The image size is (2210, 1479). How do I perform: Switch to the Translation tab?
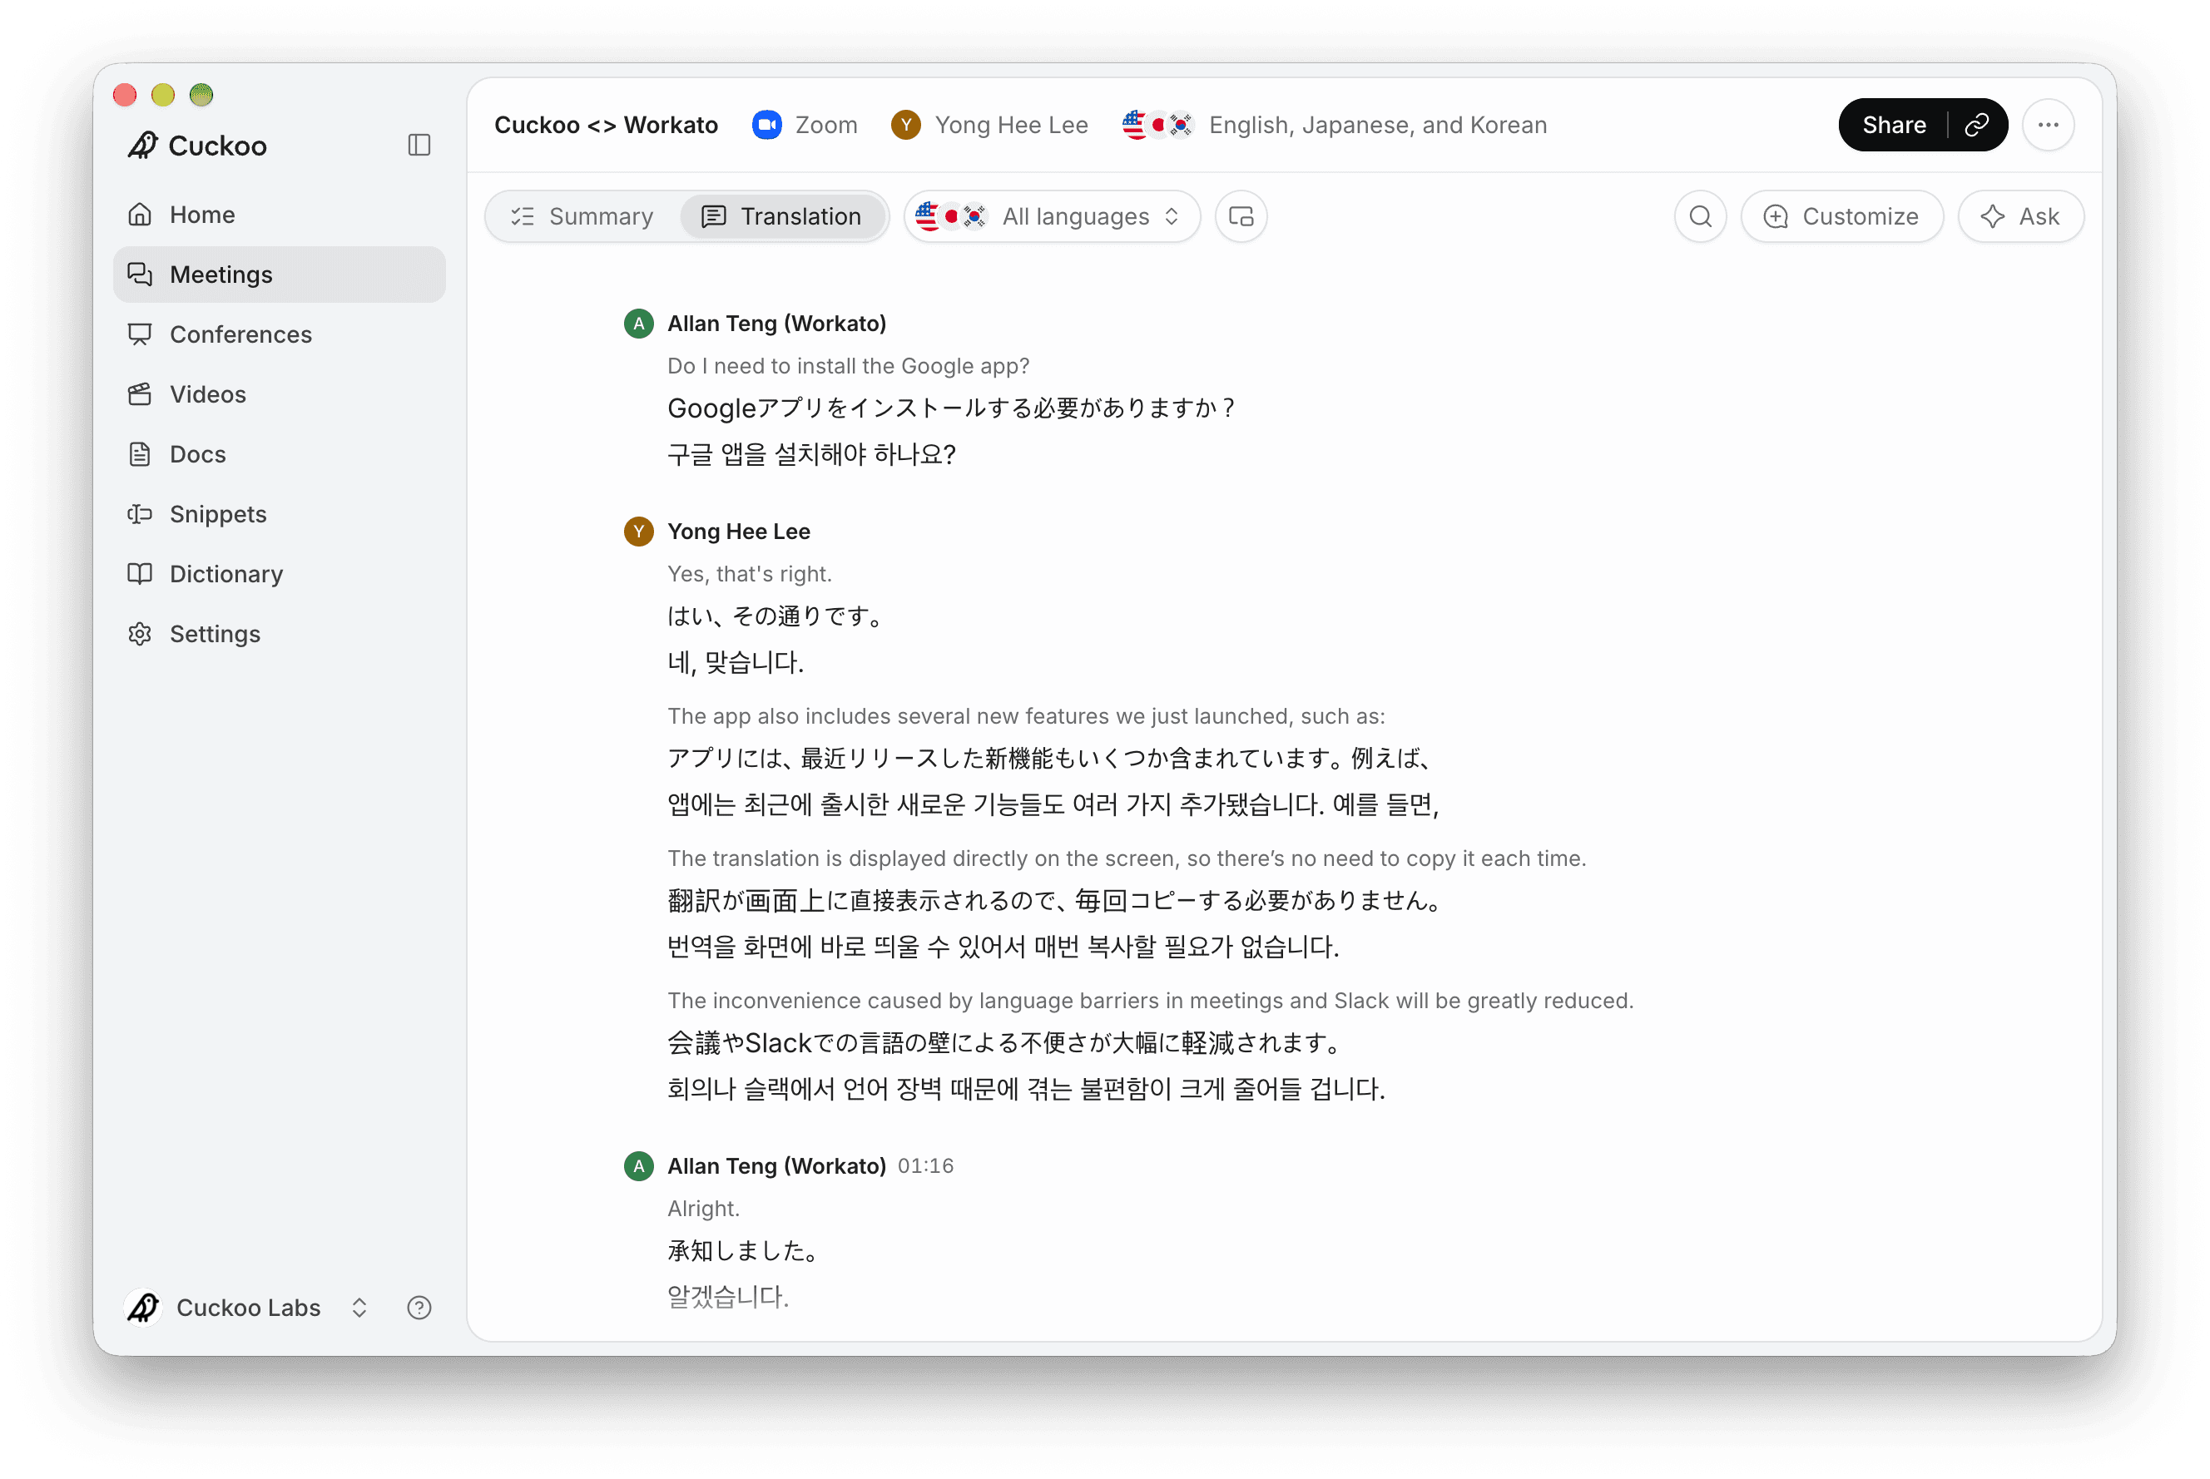pos(782,216)
